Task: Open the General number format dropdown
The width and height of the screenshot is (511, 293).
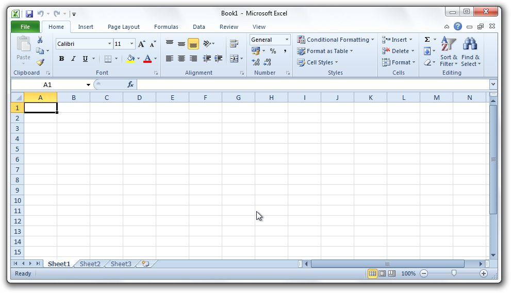Action: (x=287, y=40)
